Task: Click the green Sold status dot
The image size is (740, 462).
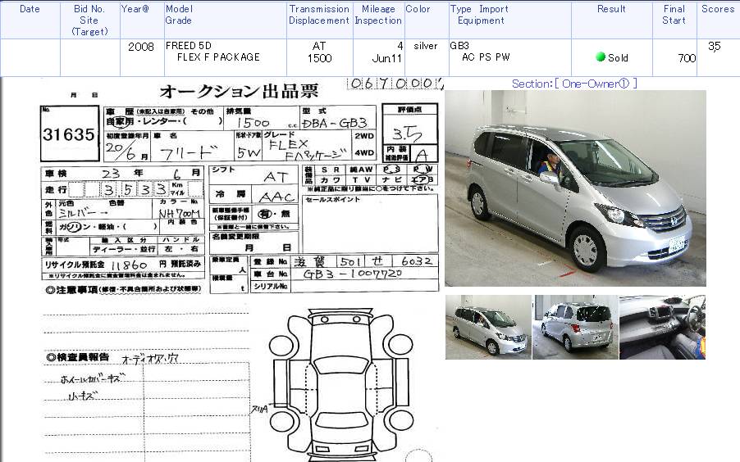Action: [x=601, y=57]
